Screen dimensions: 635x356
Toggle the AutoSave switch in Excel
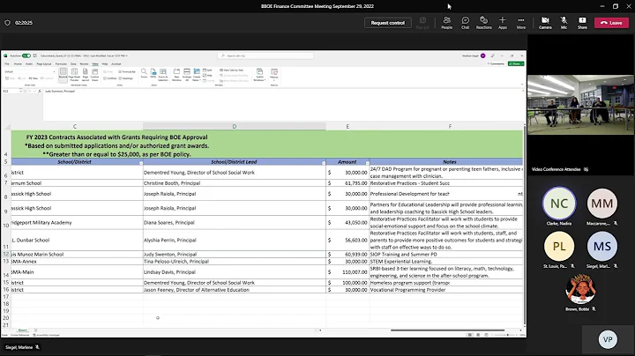(26, 56)
